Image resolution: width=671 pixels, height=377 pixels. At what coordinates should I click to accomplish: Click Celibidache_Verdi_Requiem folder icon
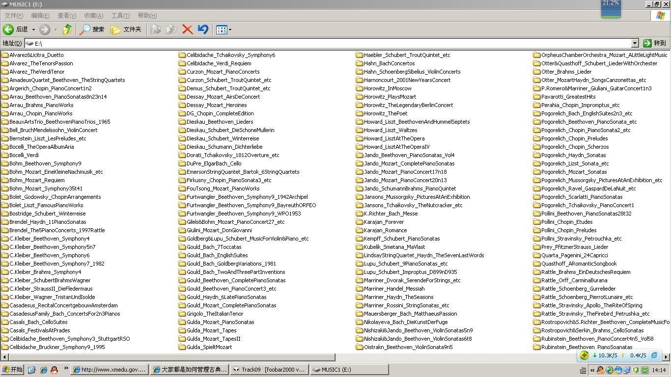point(182,63)
